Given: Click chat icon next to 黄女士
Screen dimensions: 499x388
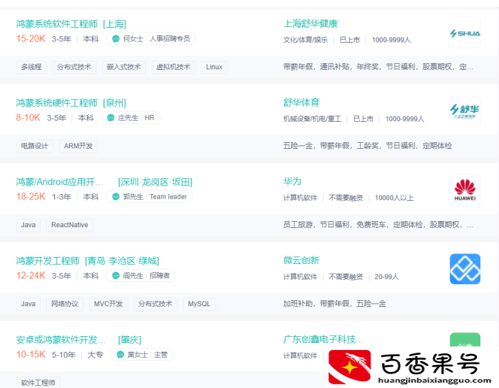Looking at the screenshot, I should pyautogui.click(x=121, y=354).
